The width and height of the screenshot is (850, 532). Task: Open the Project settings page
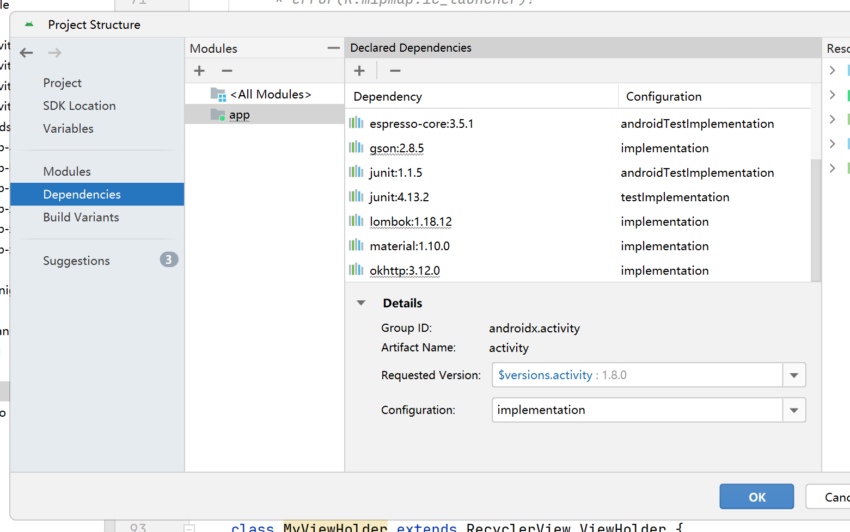(x=63, y=83)
